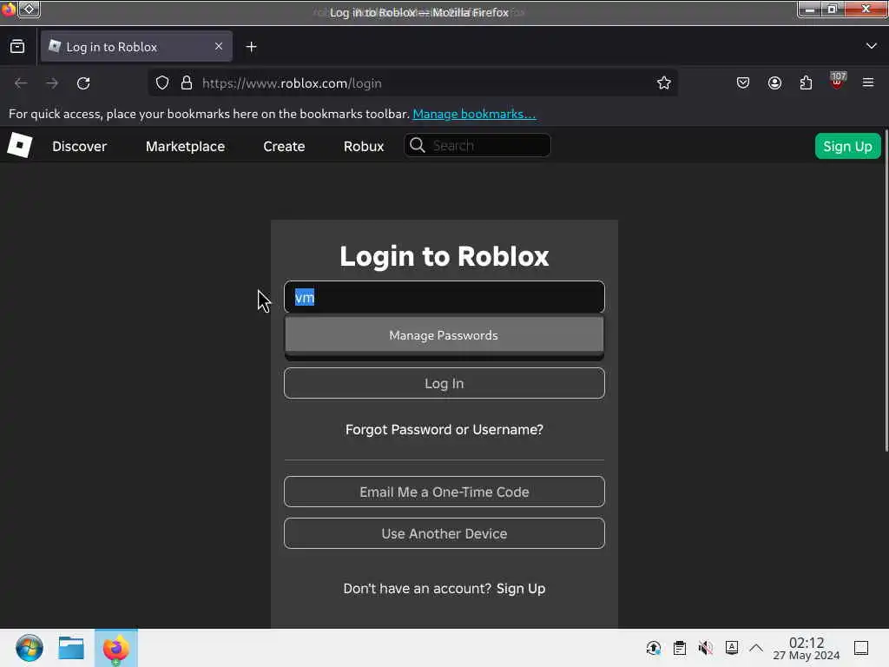Open a new tab with the plus icon
Viewport: 889px width, 667px height.
(x=251, y=47)
